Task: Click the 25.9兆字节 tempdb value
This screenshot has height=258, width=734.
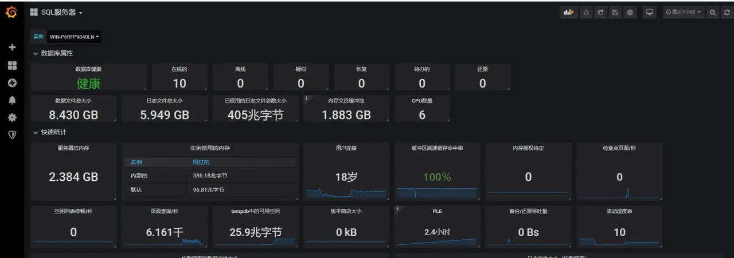Action: (256, 232)
